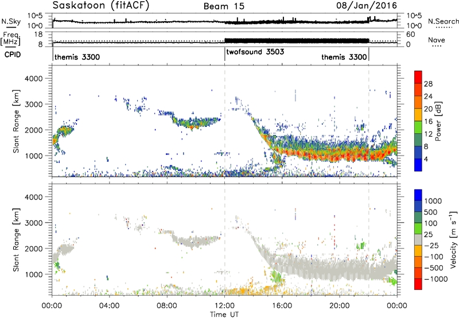Click the '3000' range tick on the velocity panel
459x318 pixels.
(x=33, y=223)
